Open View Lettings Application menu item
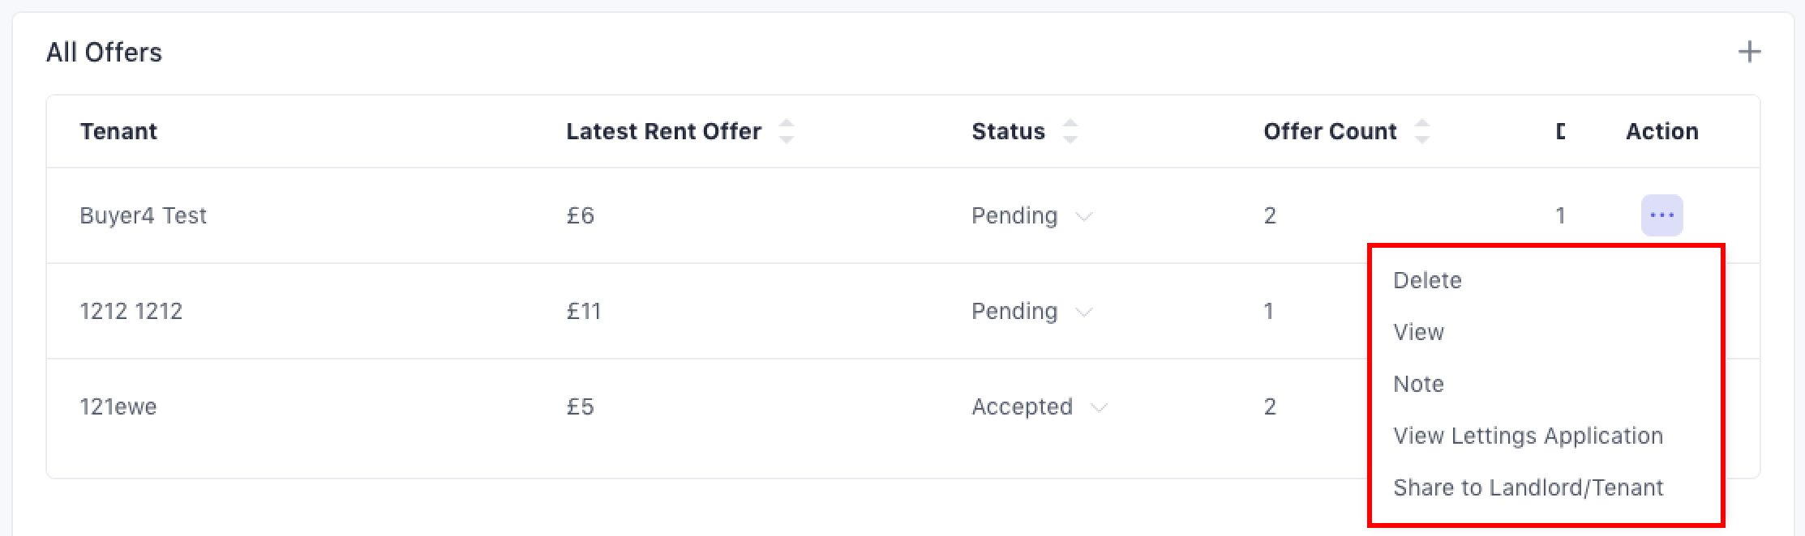1805x536 pixels. (1528, 436)
